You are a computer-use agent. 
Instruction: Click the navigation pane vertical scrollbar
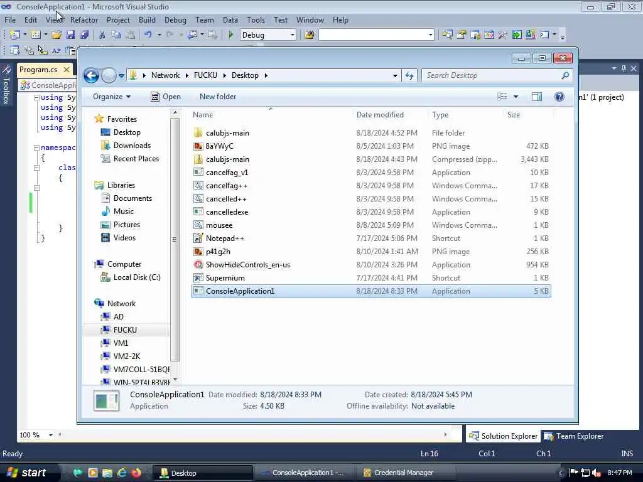[175, 240]
